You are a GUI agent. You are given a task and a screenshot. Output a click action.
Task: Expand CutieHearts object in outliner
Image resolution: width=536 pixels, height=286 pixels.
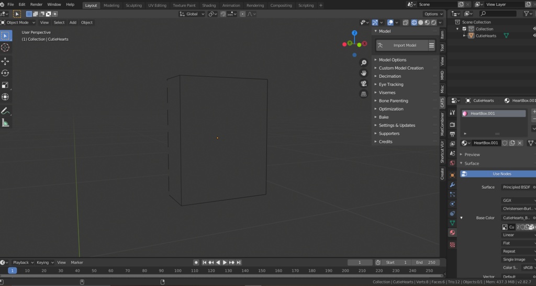click(464, 36)
